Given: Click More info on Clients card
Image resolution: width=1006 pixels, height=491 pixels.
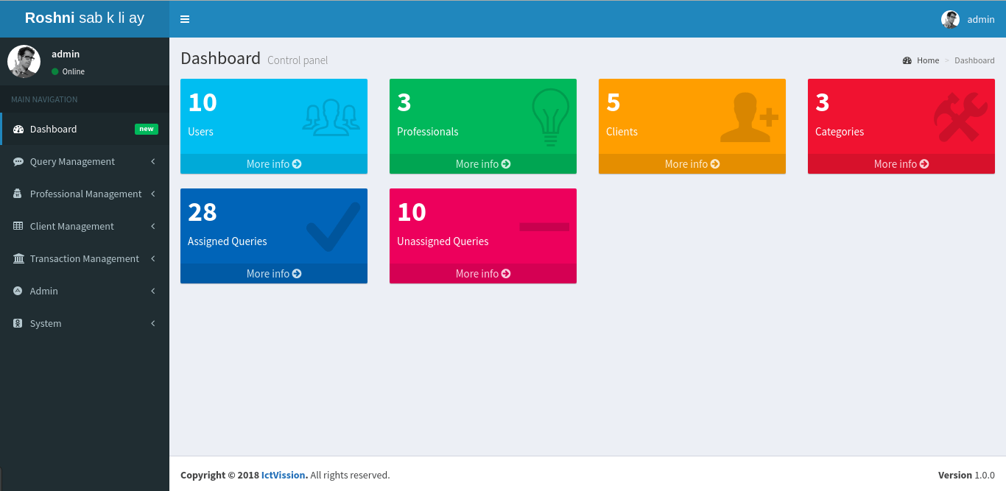Looking at the screenshot, I should 692,163.
